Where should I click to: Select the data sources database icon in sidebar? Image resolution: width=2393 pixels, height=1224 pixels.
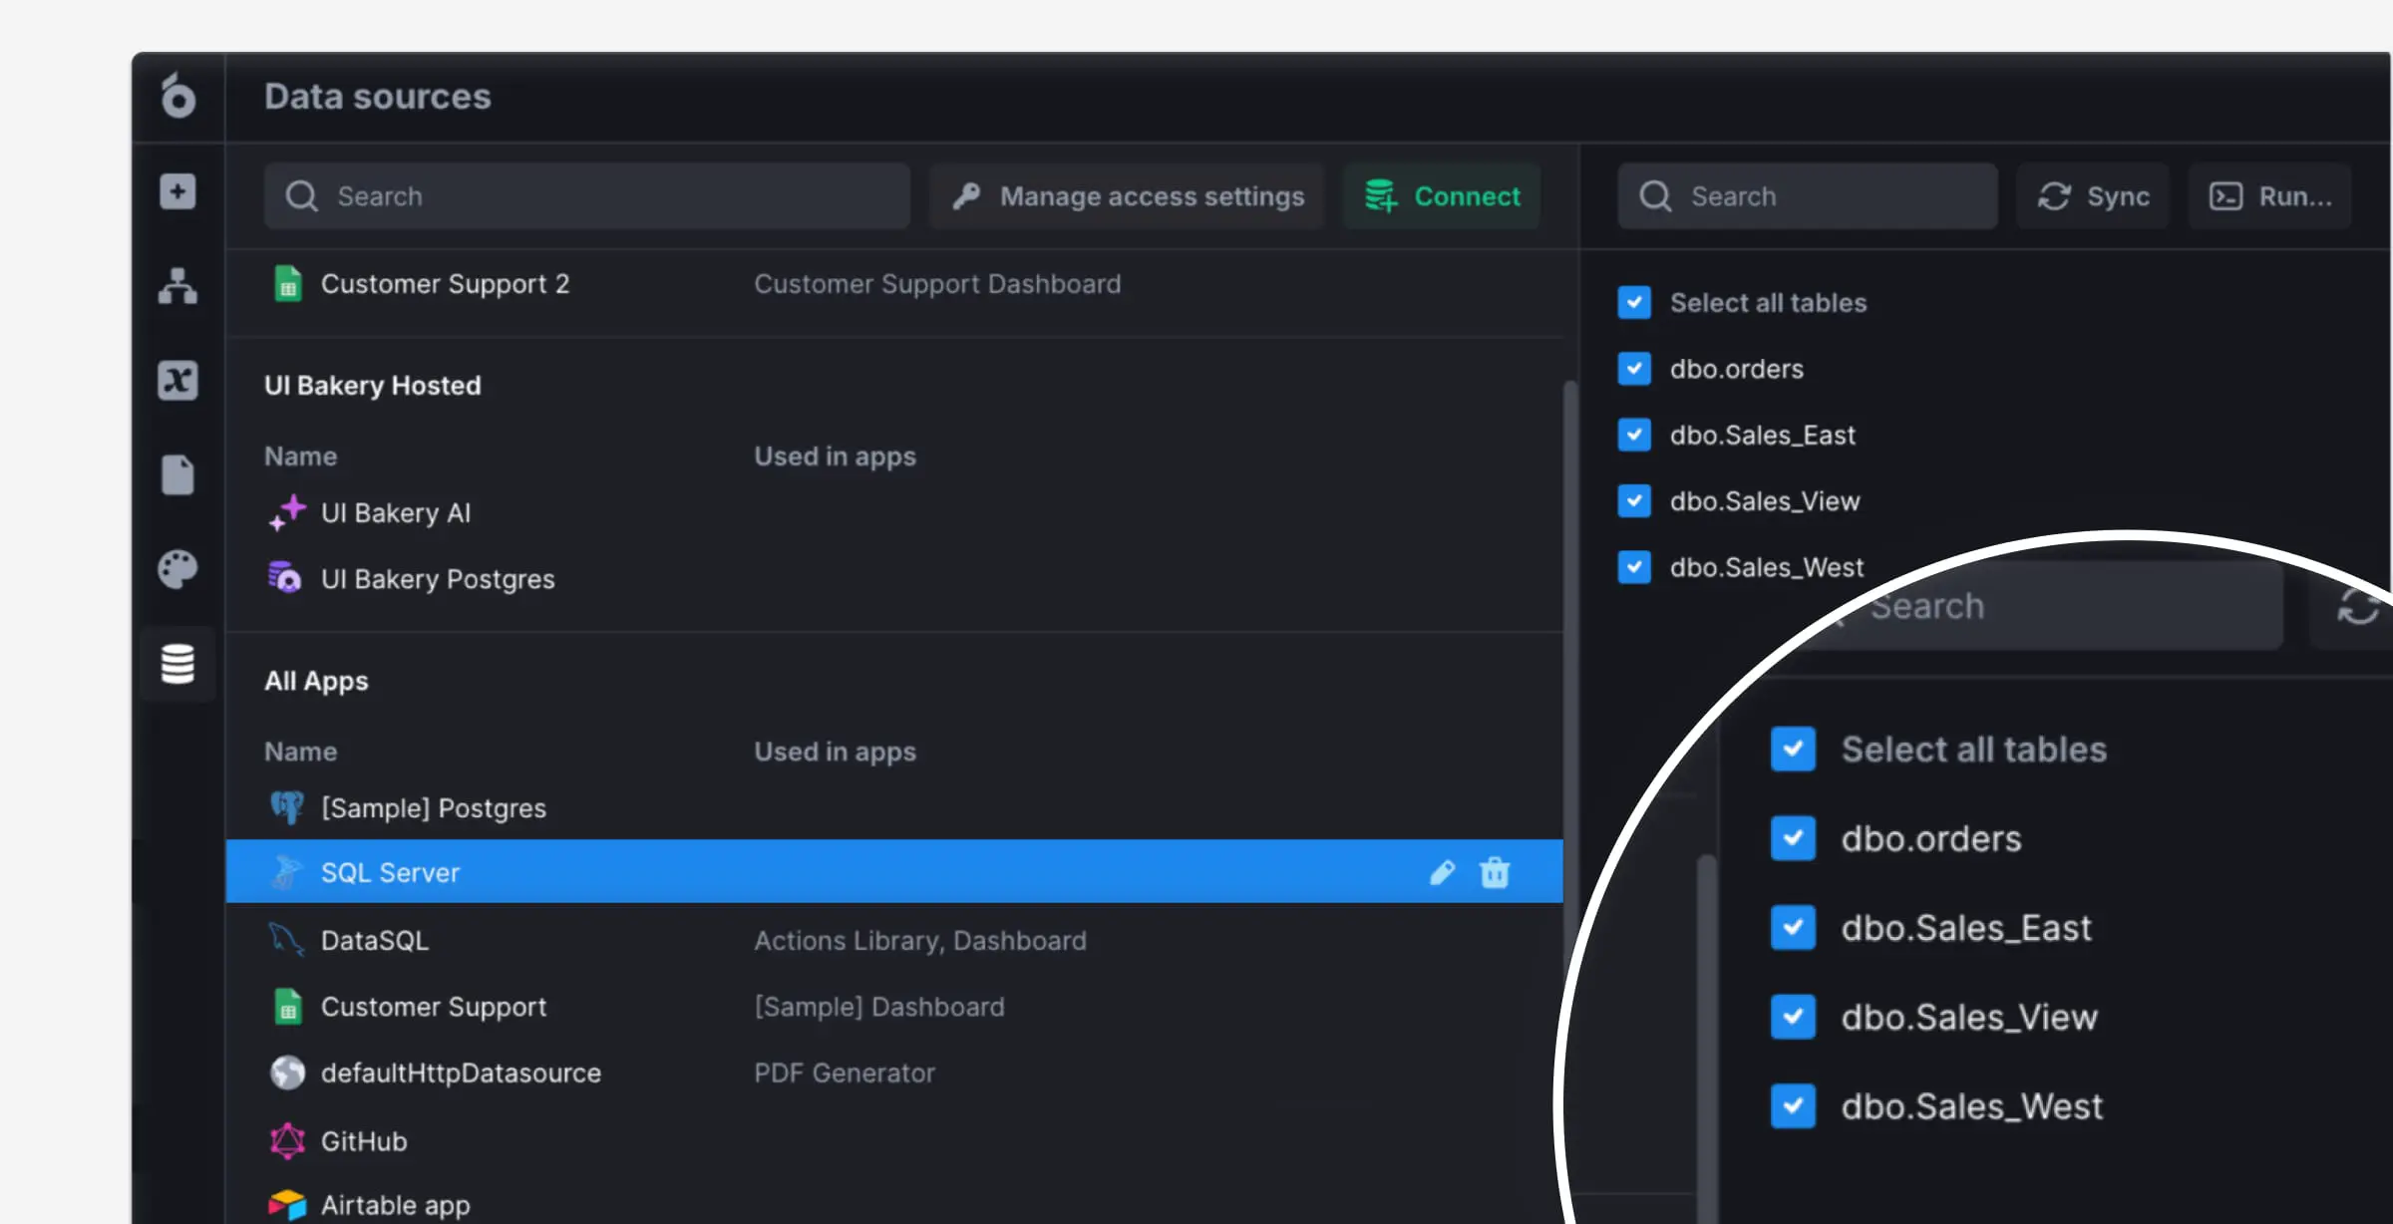tap(177, 664)
